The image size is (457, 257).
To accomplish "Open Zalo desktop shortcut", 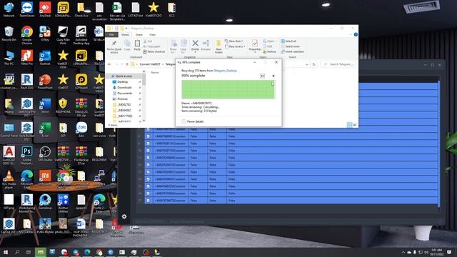I will click(x=81, y=130).
